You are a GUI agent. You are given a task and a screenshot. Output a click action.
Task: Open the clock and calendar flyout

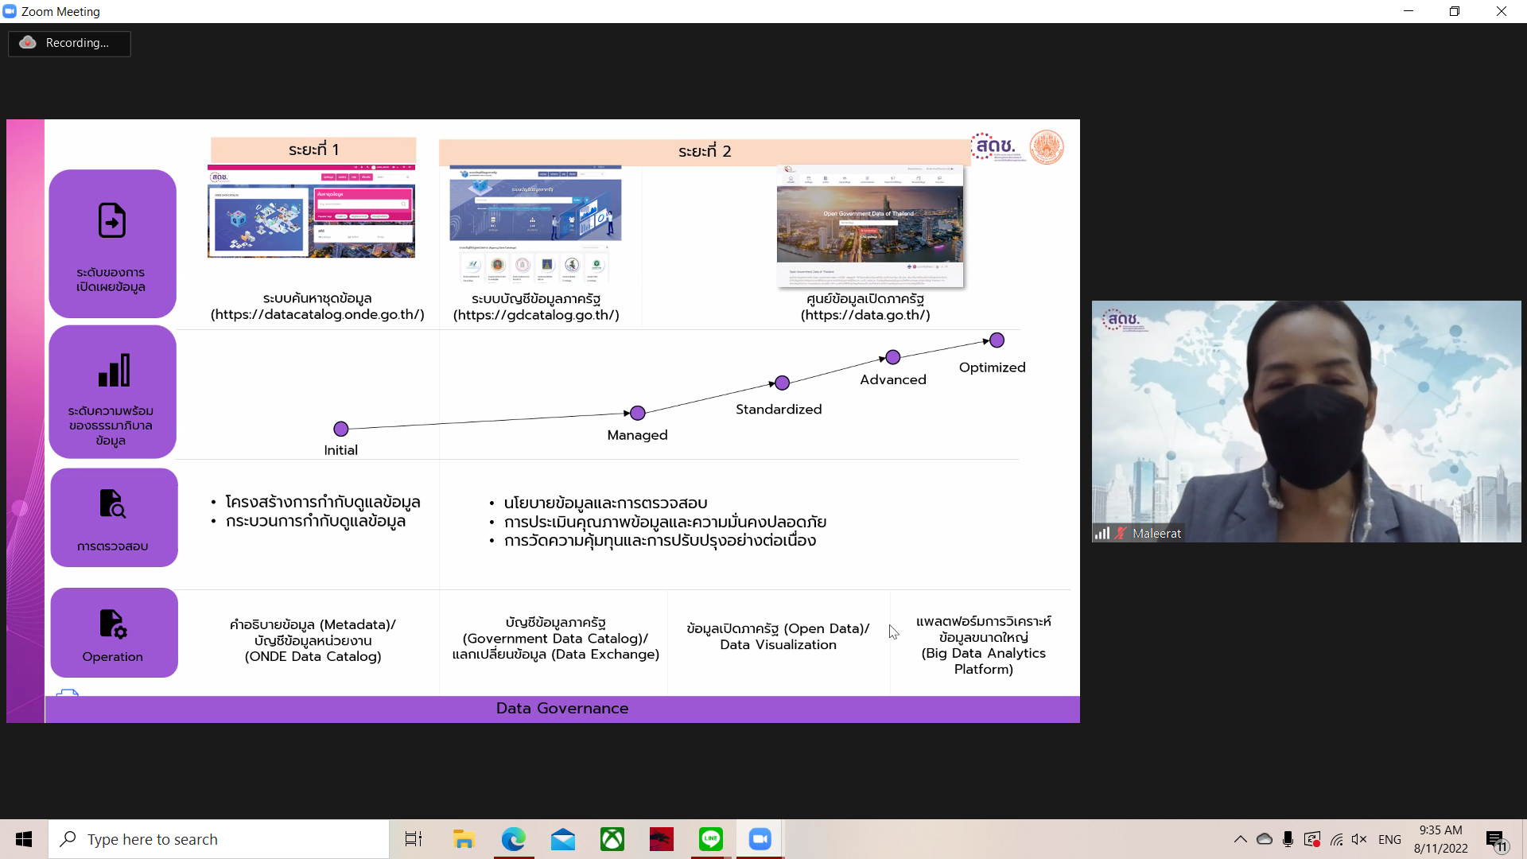click(x=1440, y=839)
